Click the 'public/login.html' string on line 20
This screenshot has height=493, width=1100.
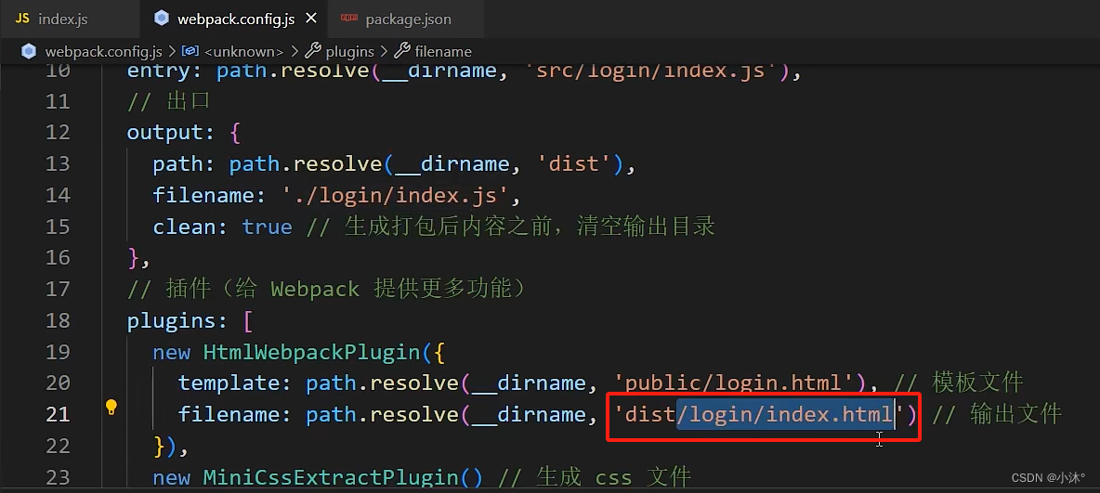click(742, 383)
